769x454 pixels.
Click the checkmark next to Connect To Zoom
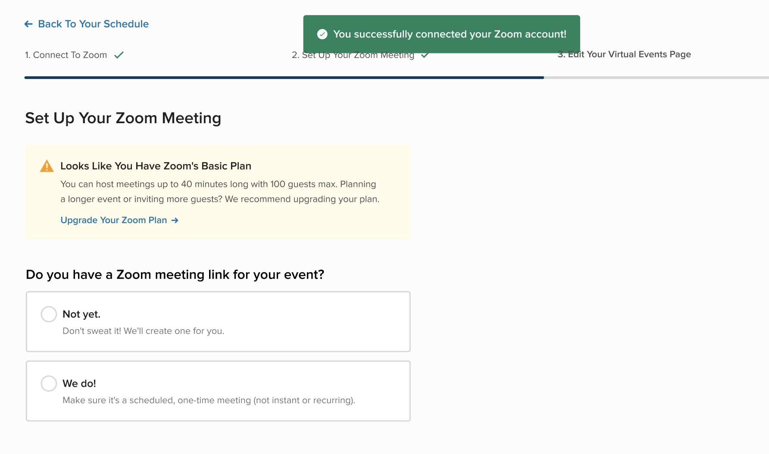click(119, 55)
